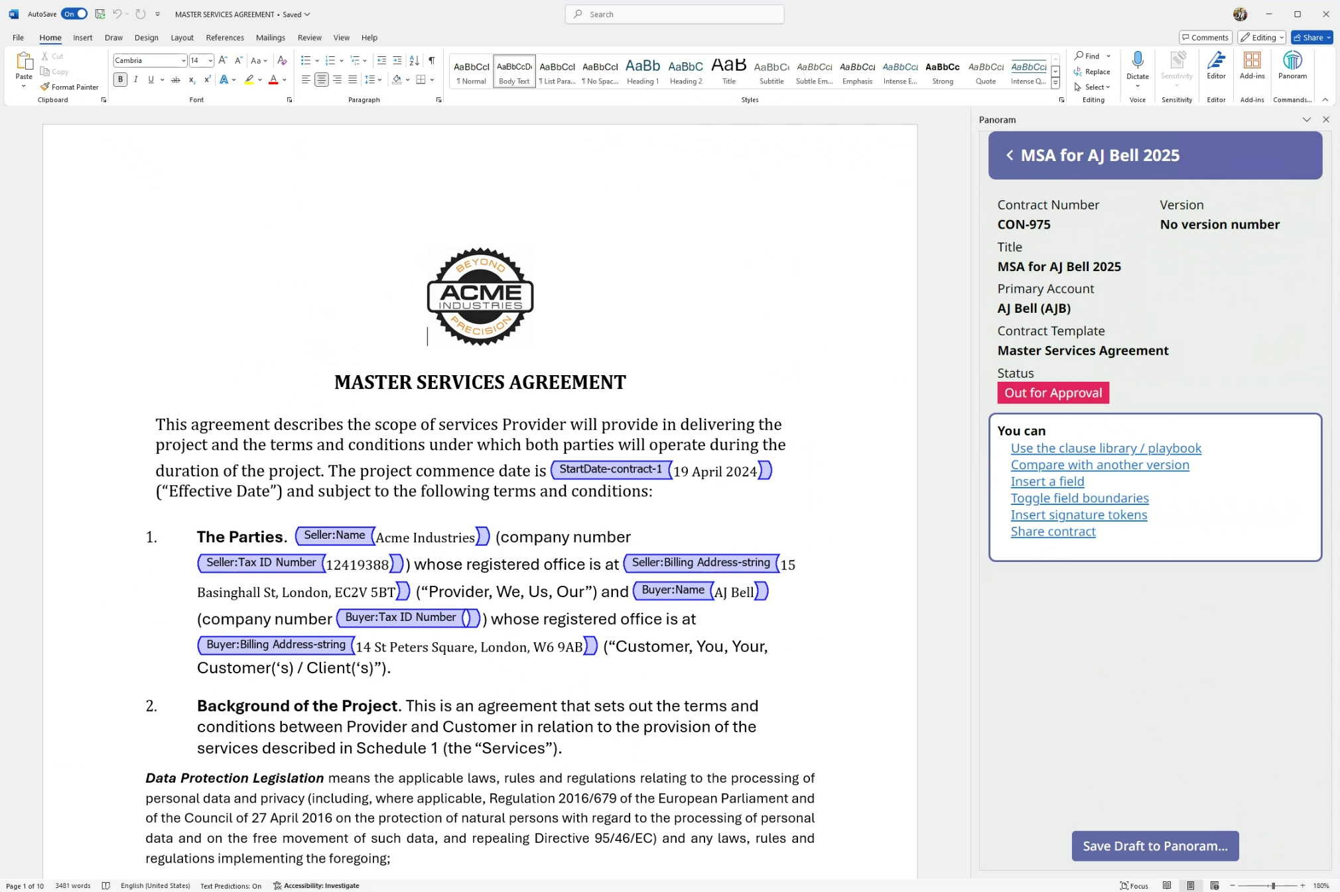
Task: Switch to the References tab
Action: point(225,37)
